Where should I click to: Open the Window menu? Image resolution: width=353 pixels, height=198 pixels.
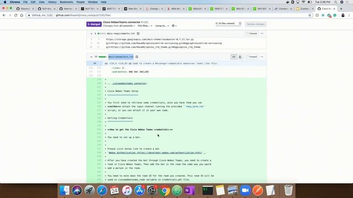click(93, 2)
